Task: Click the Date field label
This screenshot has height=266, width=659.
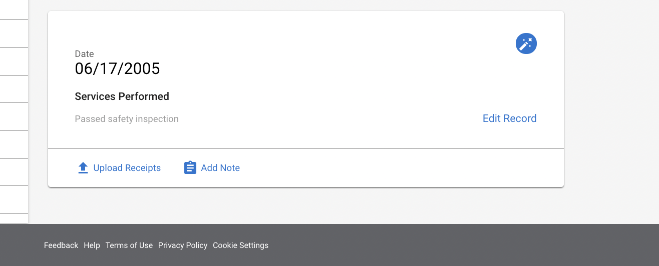Action: [84, 54]
